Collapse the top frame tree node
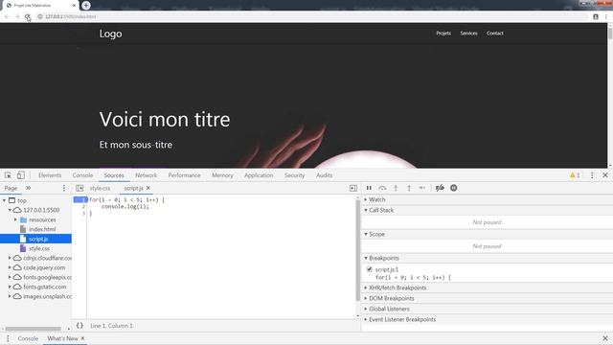This screenshot has width=613, height=345. click(4, 200)
